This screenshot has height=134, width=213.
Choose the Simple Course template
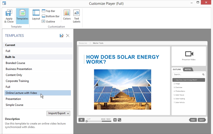[38, 105]
